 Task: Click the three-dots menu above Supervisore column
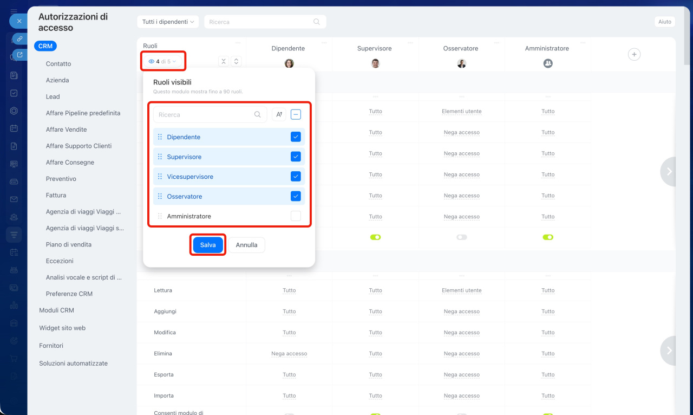(x=410, y=43)
